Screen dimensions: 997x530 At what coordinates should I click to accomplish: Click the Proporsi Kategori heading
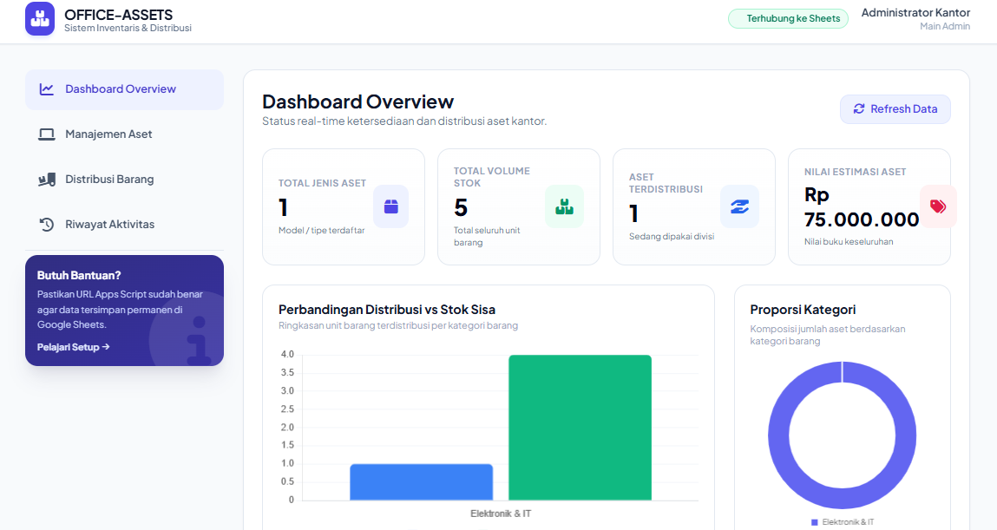[x=803, y=310]
